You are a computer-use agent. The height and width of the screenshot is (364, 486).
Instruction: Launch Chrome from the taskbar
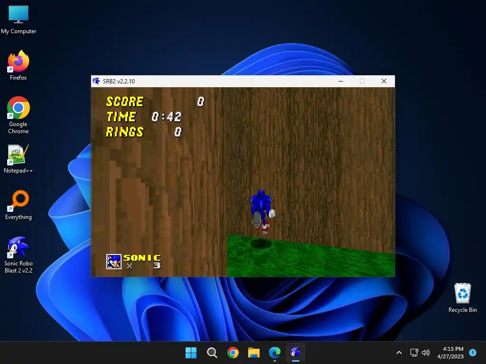233,353
